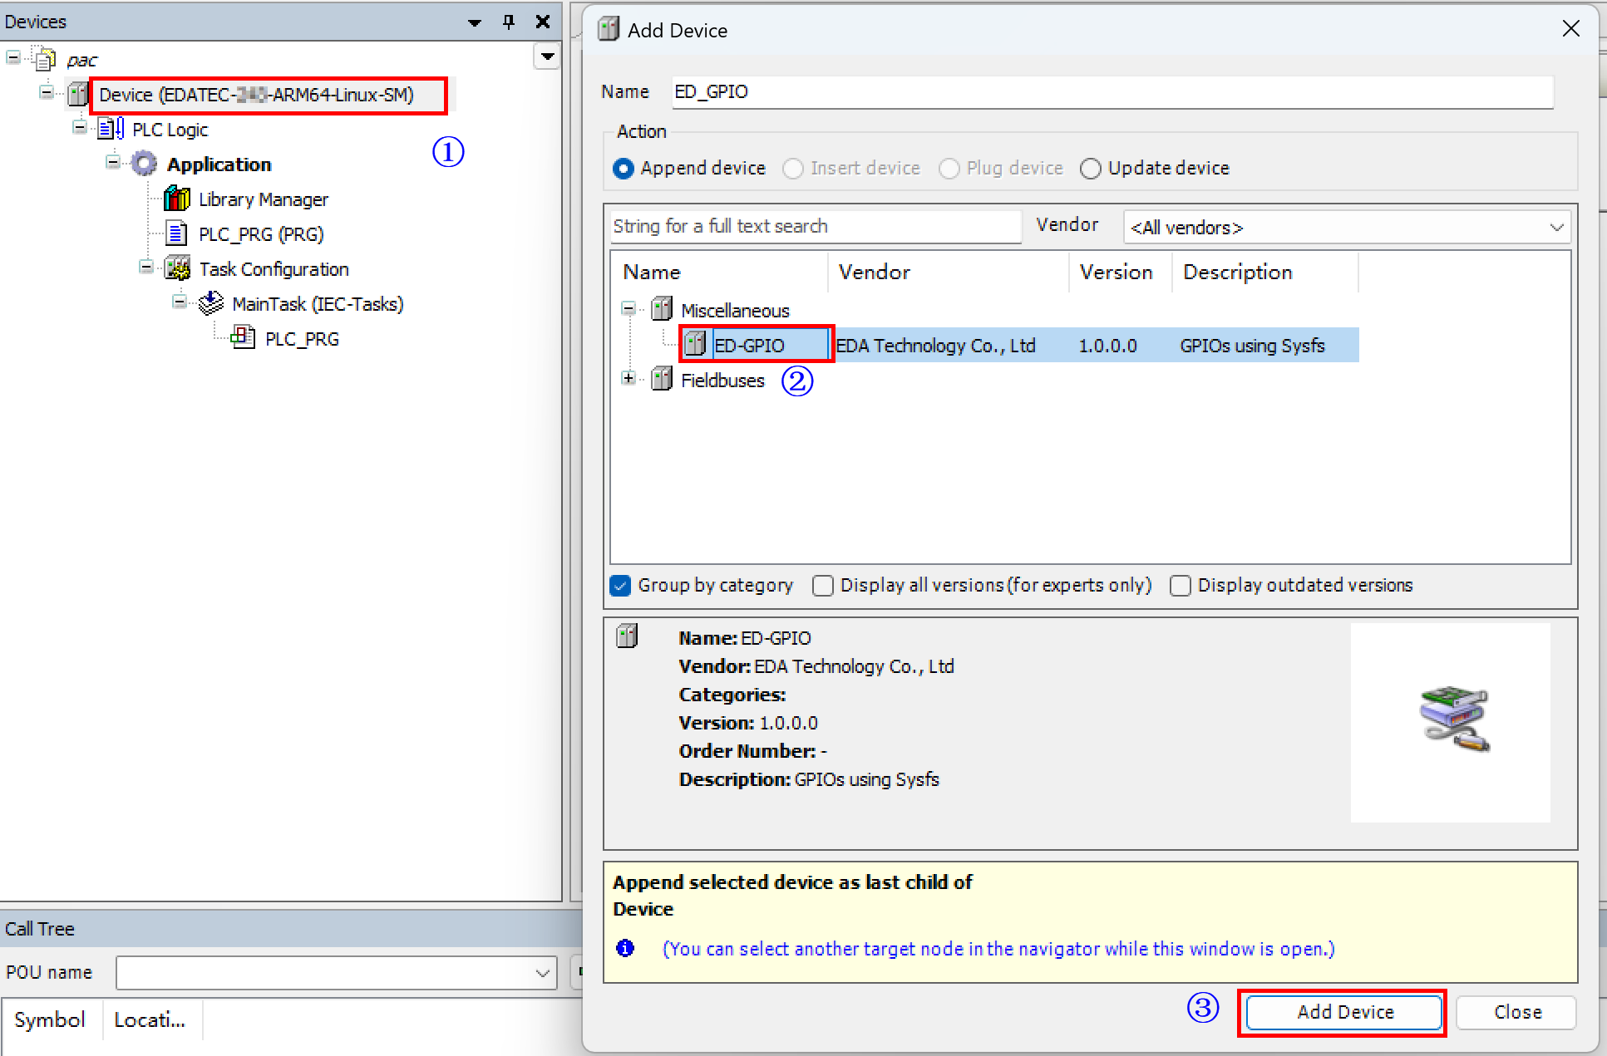The image size is (1607, 1056).
Task: Enable Display outdated versions checkbox
Action: [1180, 586]
